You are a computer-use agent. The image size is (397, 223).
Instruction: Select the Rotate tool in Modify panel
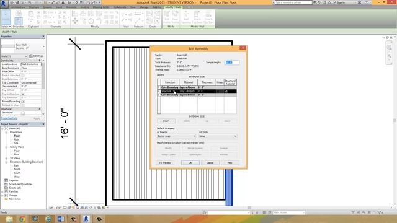click(x=91, y=21)
